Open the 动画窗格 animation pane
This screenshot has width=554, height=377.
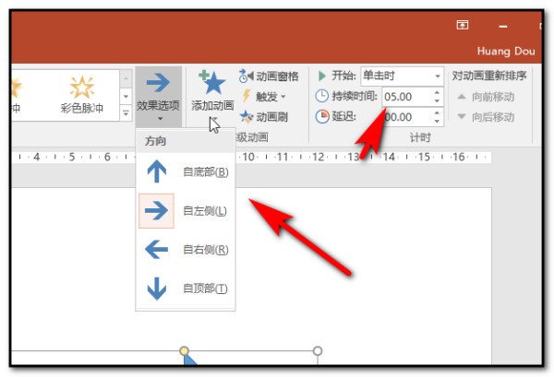point(269,77)
